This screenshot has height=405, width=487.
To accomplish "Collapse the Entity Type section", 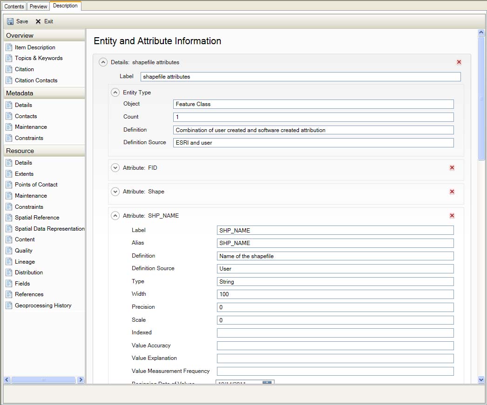I will 115,93.
